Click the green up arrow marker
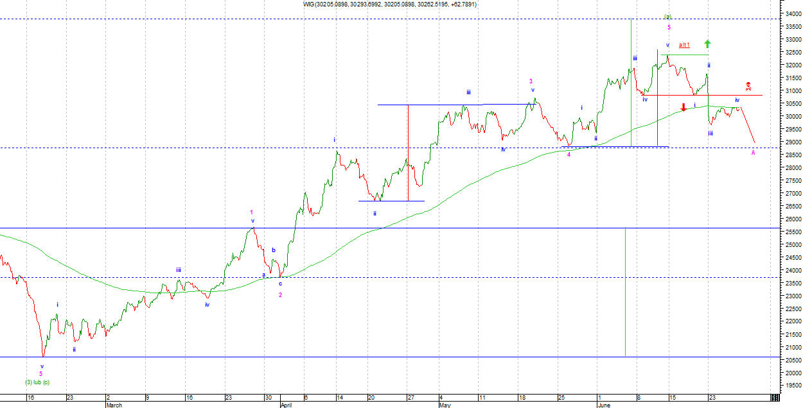The image size is (803, 408). tap(707, 44)
